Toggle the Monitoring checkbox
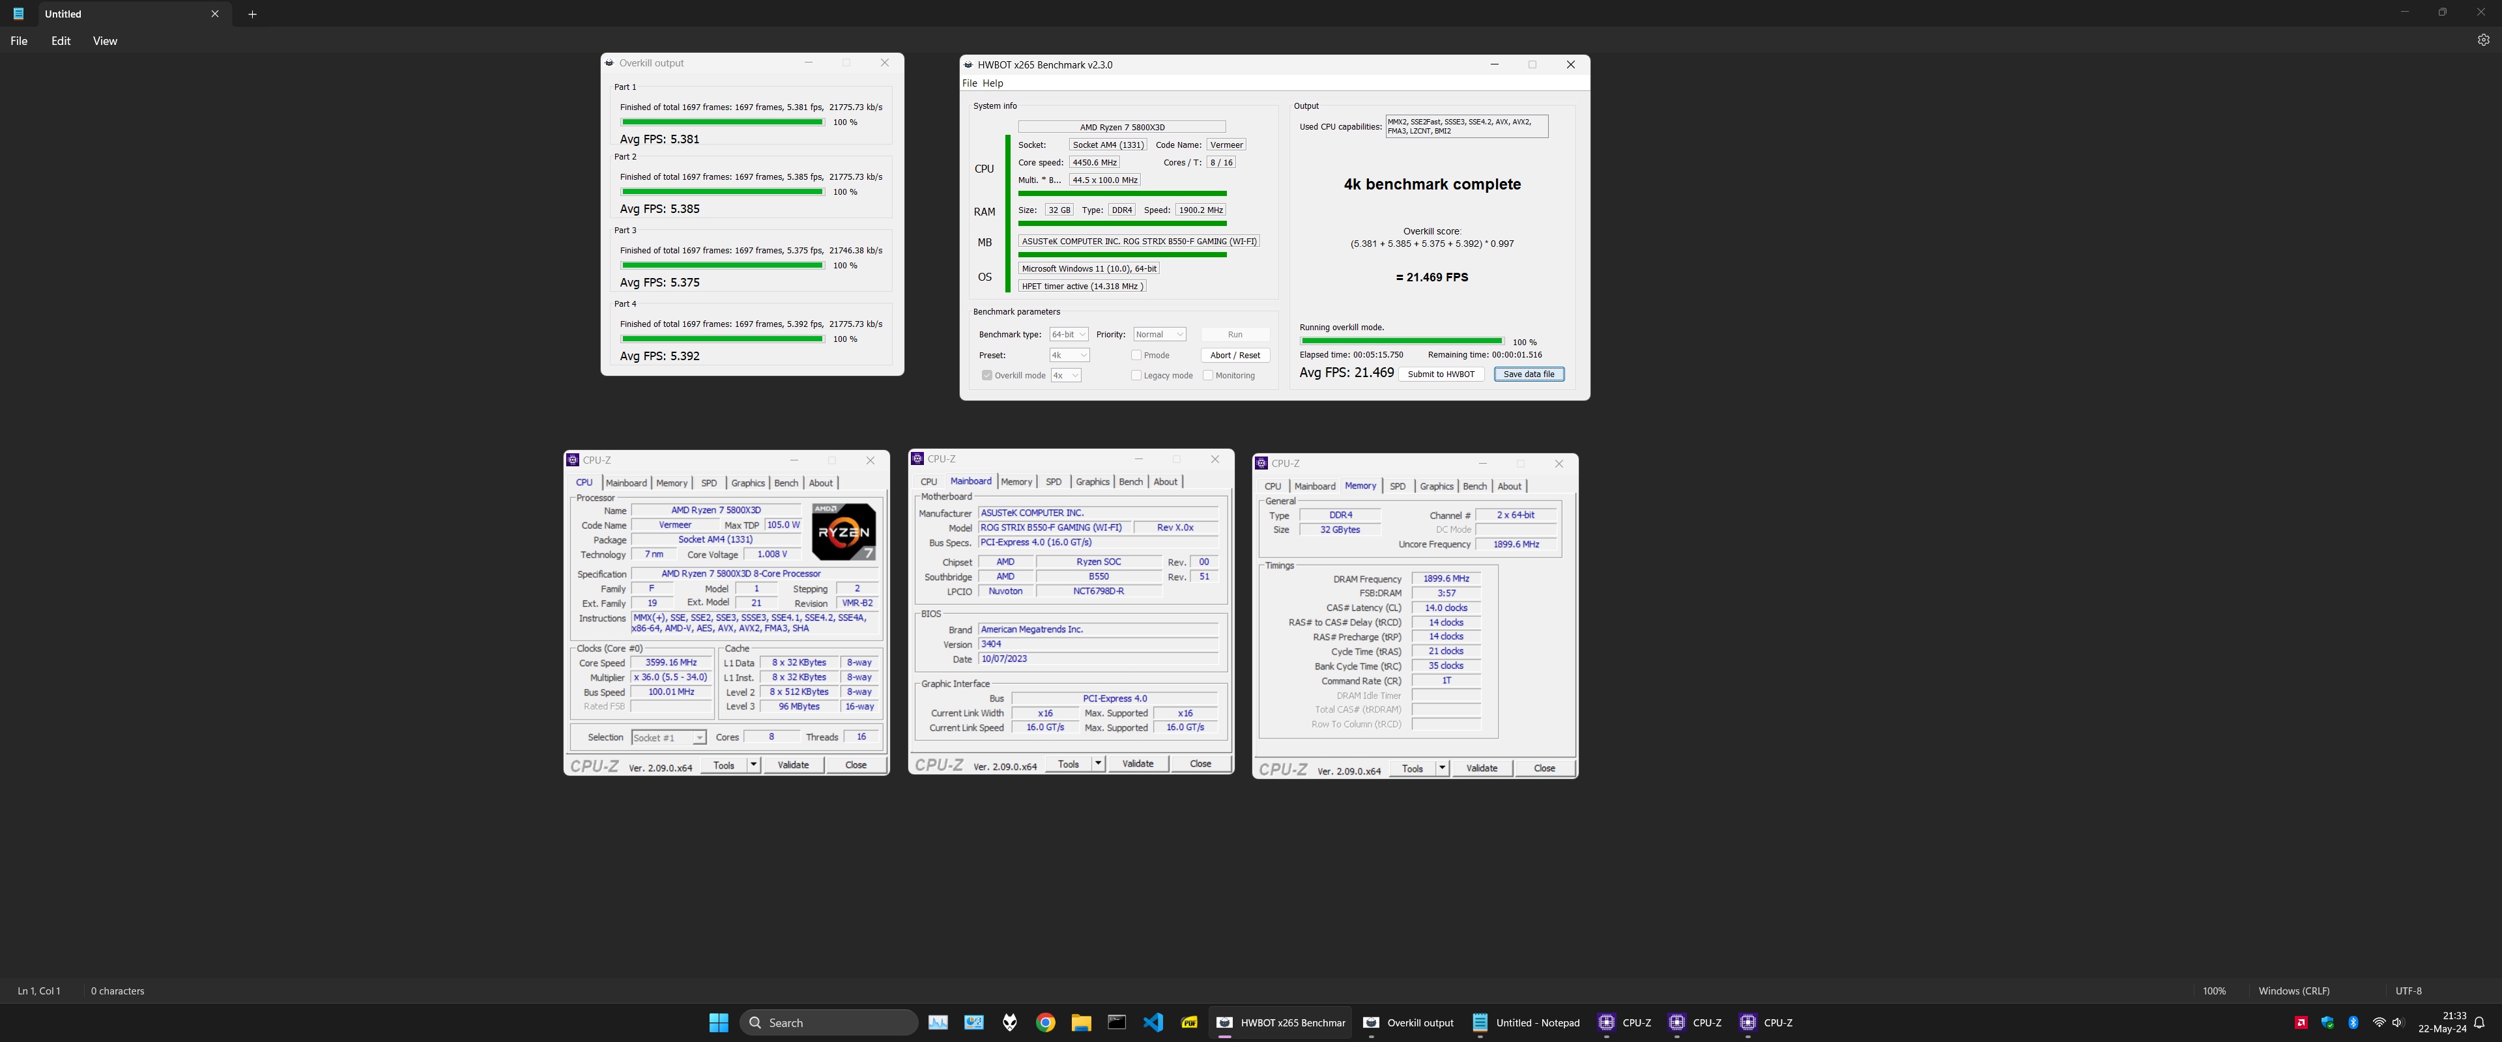 coord(1207,376)
